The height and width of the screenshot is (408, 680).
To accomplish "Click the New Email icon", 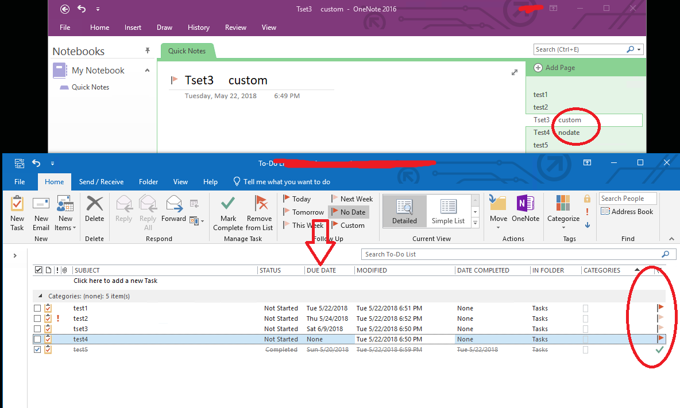I will (41, 212).
